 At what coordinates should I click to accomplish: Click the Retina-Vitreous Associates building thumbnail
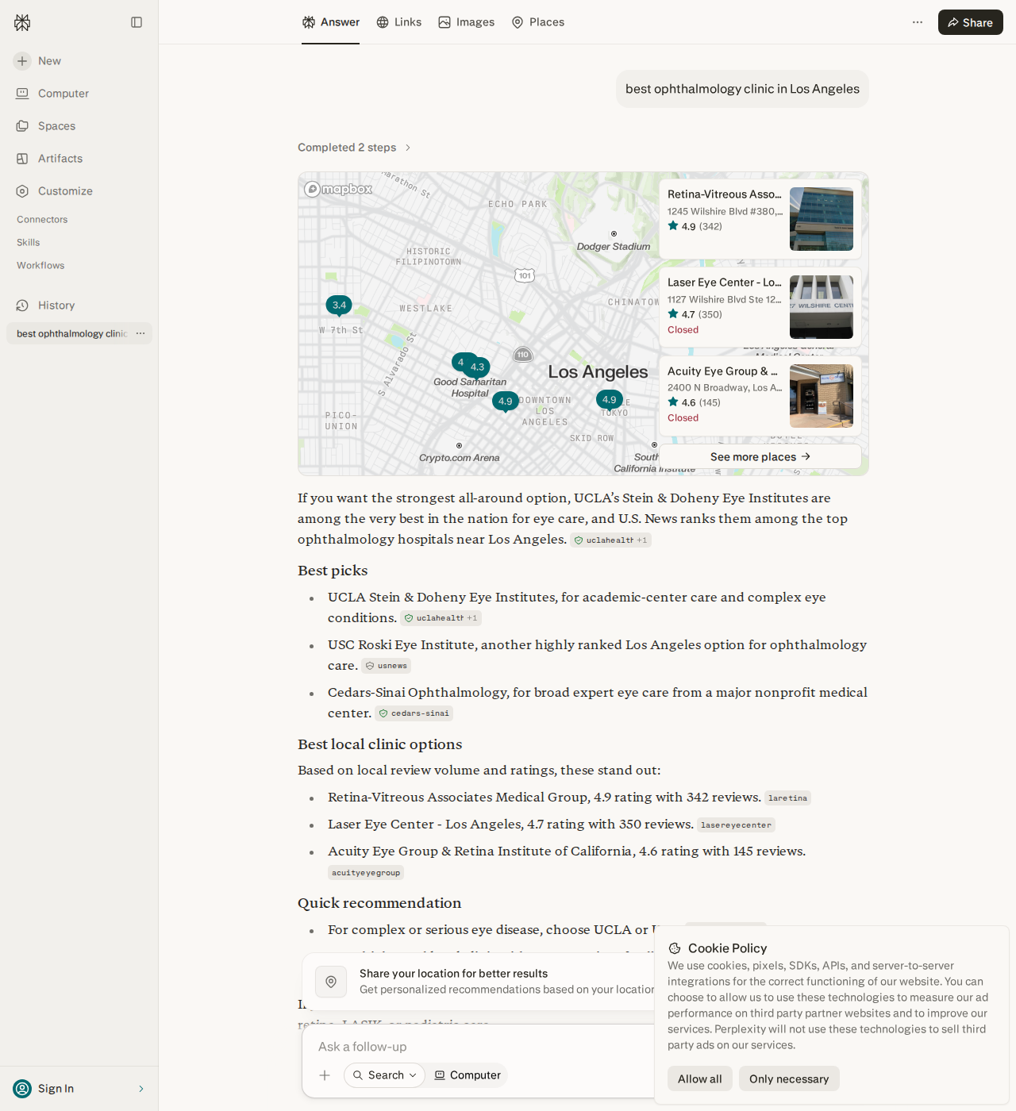tap(822, 219)
